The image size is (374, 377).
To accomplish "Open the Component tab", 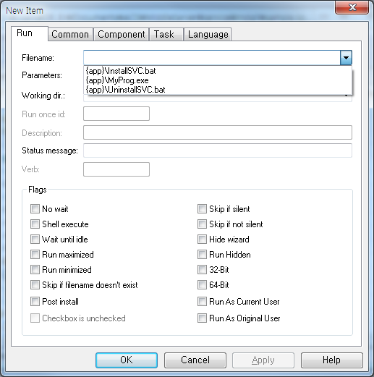I will tap(121, 35).
